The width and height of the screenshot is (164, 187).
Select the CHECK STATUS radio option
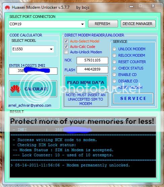[x=114, y=68]
